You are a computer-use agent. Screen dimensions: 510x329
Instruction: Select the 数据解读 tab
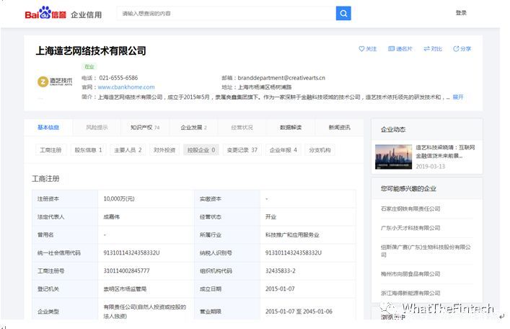click(290, 128)
